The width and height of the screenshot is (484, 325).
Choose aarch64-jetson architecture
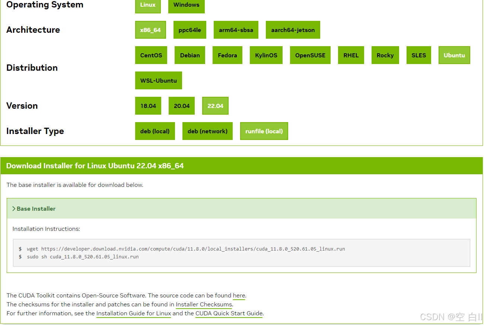point(293,30)
